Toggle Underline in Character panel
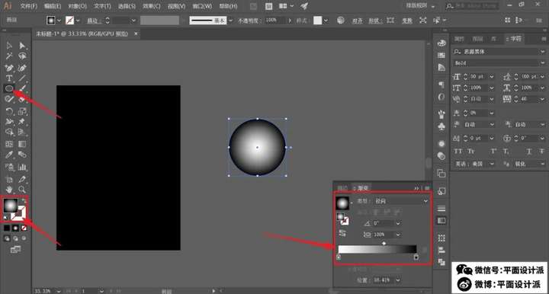The width and height of the screenshot is (549, 294). point(528,152)
